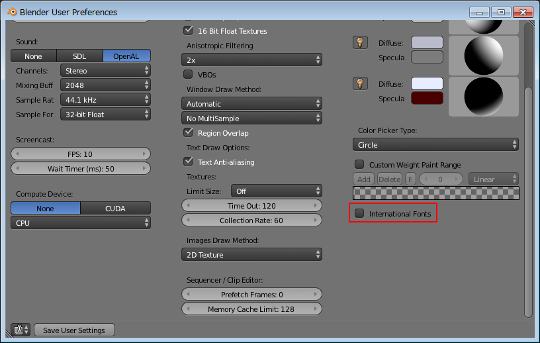Set sound device to None
The width and height of the screenshot is (540, 343).
click(33, 56)
